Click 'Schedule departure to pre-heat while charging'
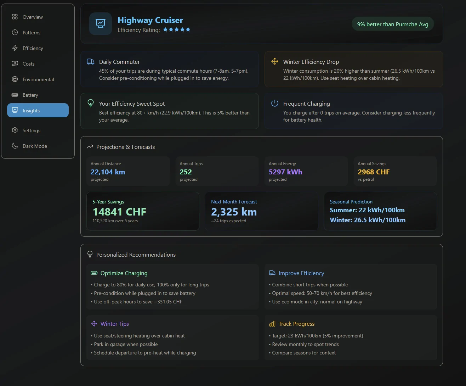The height and width of the screenshot is (386, 466). click(x=143, y=353)
